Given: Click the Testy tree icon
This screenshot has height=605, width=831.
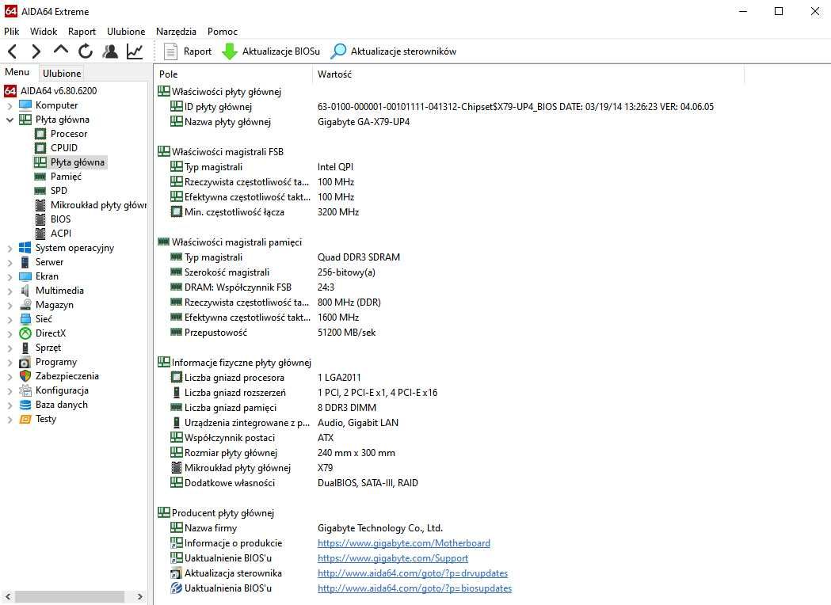Looking at the screenshot, I should pyautogui.click(x=25, y=419).
